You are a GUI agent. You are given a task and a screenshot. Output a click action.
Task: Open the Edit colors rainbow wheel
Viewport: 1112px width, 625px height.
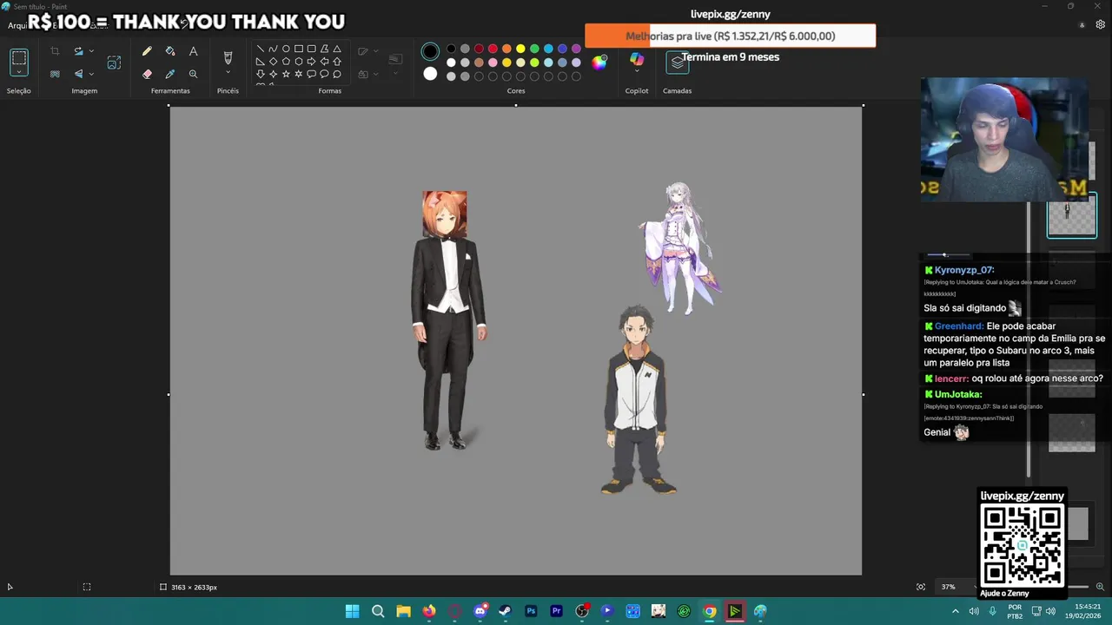(599, 62)
